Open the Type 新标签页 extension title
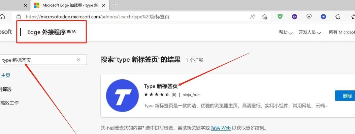The image size is (355, 134). pos(161,86)
